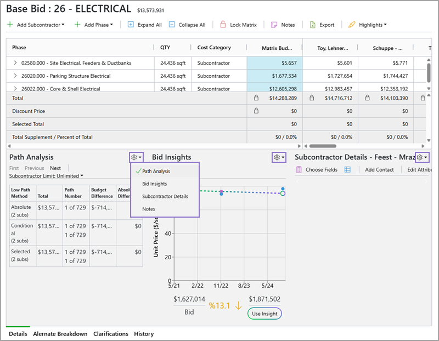439x341 pixels.
Task: Open the Add Subcontractor dropdown
Action: (37, 25)
